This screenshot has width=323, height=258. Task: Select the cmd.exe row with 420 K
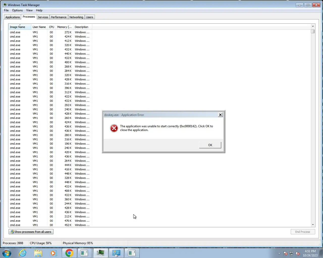coord(50,152)
